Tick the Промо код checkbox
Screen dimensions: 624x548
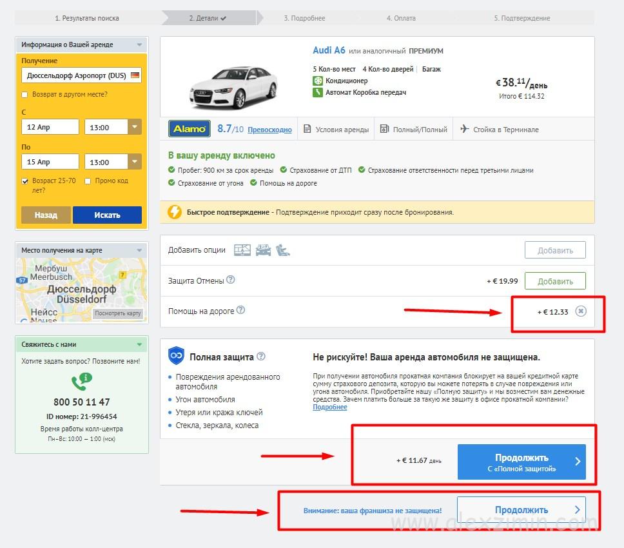point(88,181)
